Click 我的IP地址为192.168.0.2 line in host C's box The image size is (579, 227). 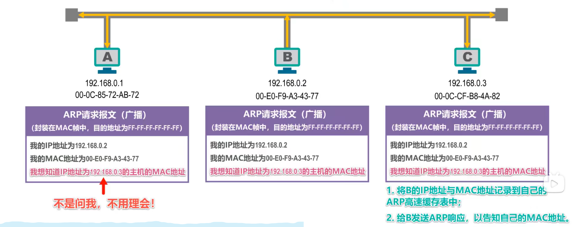(429, 145)
